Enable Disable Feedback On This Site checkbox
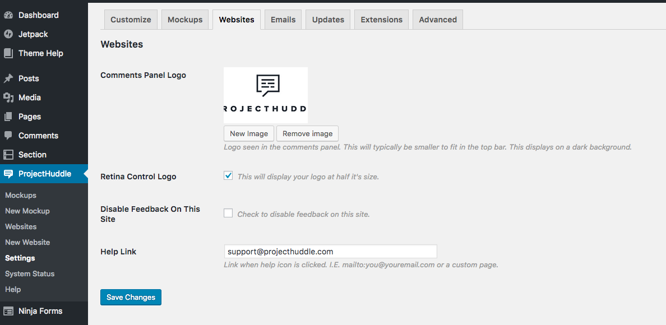This screenshot has height=325, width=666. click(x=228, y=213)
